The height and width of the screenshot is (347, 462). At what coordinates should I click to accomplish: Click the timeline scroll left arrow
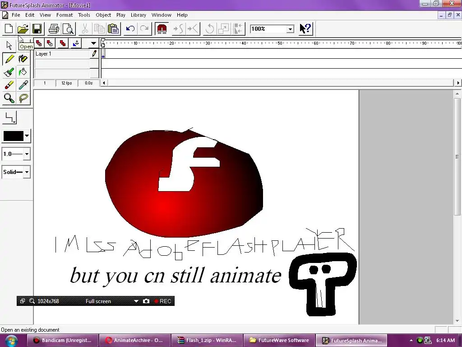[x=104, y=83]
